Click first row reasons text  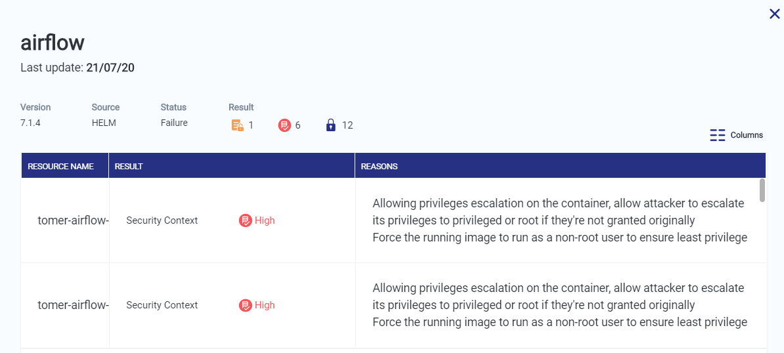559,220
